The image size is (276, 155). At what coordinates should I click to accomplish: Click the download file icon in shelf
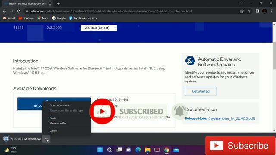6,139
